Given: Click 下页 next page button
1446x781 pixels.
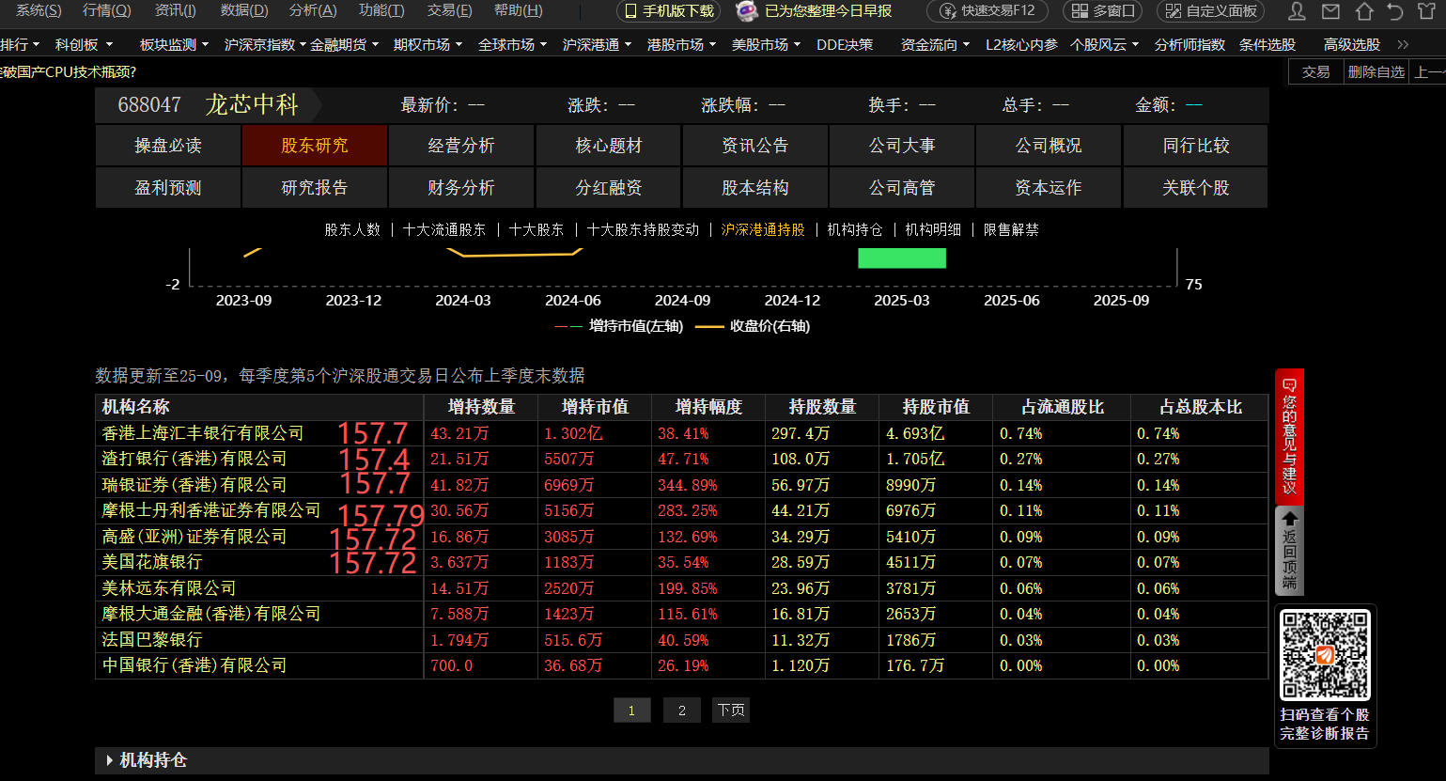Looking at the screenshot, I should [x=731, y=711].
